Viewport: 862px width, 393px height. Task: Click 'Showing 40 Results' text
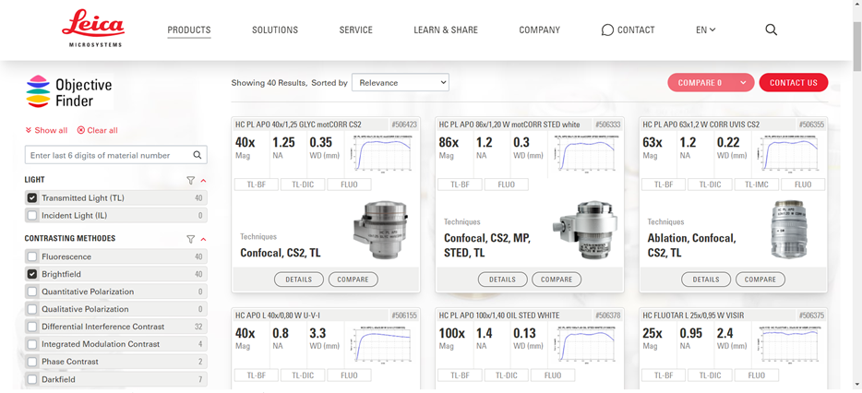click(x=269, y=83)
